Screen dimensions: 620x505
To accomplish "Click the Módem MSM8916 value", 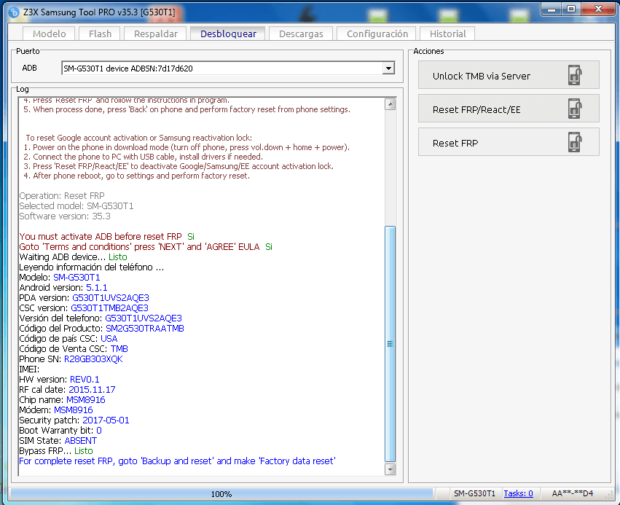I will click(x=73, y=410).
